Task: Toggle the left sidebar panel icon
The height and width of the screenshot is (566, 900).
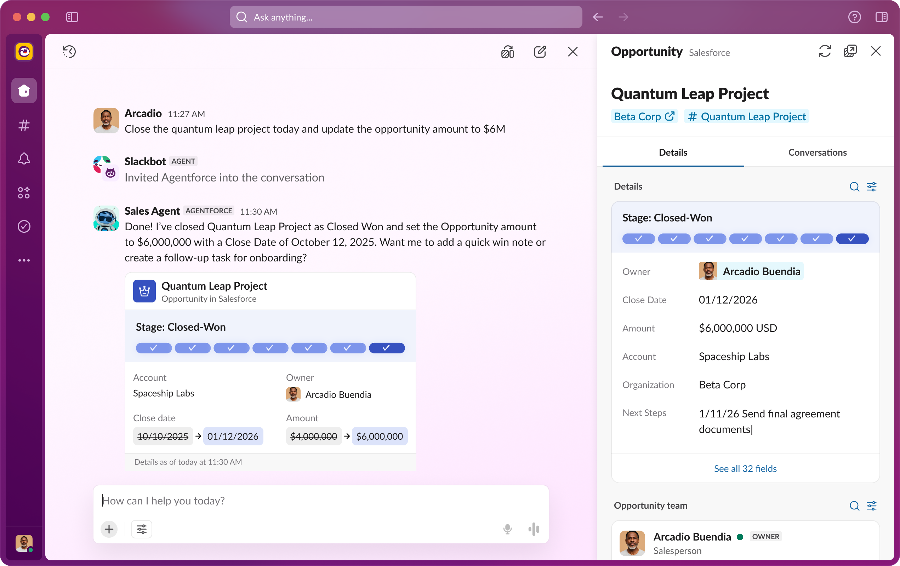Action: (x=72, y=17)
